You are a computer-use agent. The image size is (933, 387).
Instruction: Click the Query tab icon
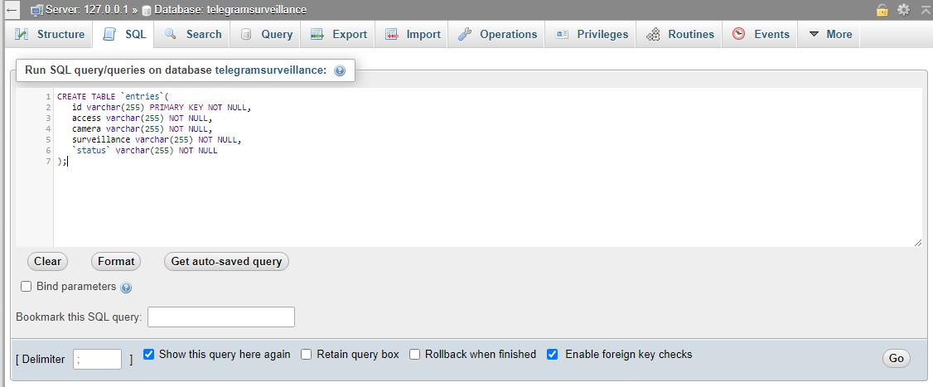246,34
